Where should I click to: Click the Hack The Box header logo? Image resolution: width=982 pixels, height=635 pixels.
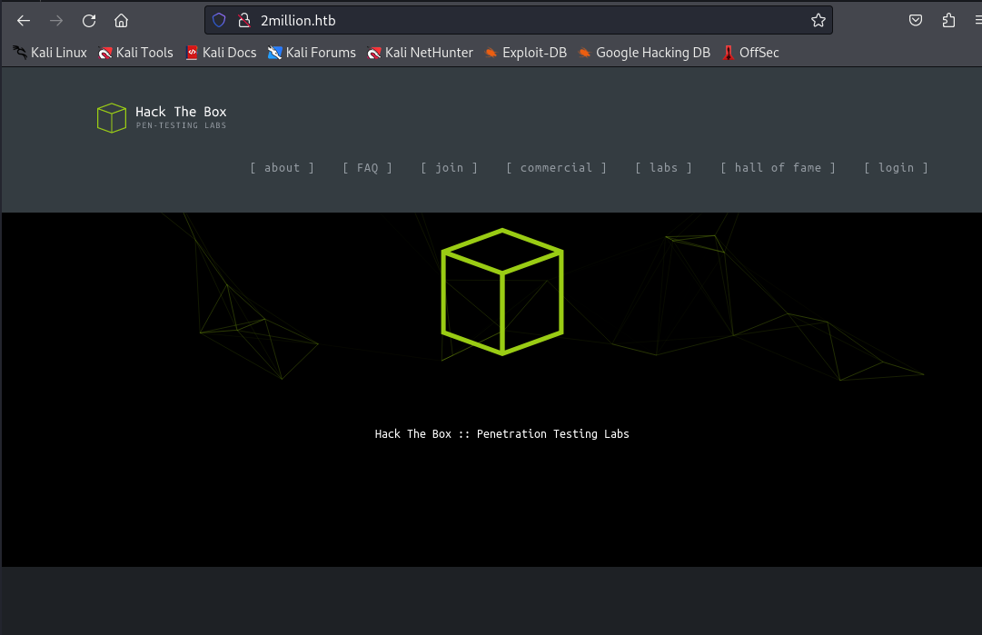162,117
